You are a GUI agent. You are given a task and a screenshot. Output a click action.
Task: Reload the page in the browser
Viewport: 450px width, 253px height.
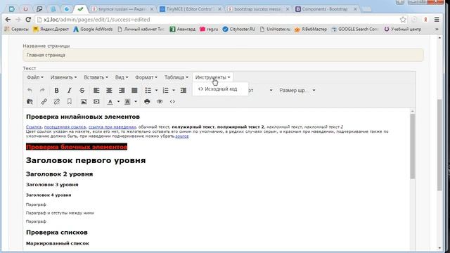coord(28,20)
